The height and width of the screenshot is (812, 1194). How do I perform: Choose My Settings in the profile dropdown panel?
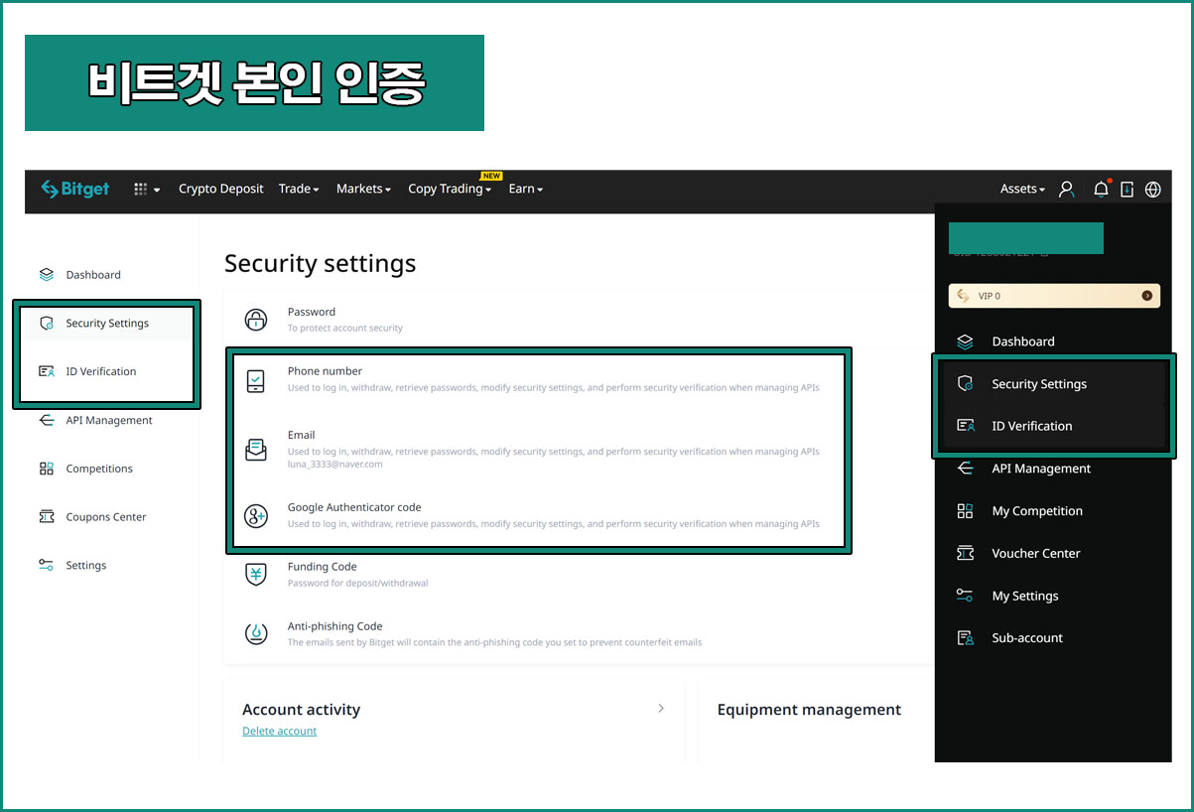tap(1025, 596)
